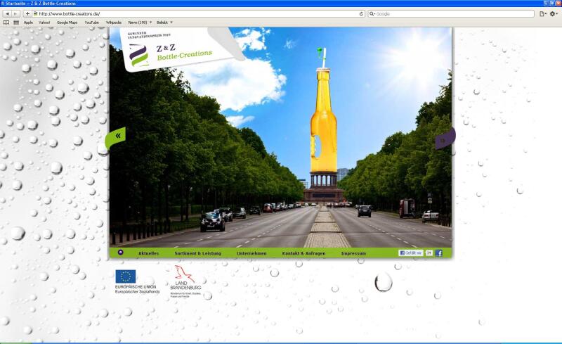
Task: Expand the Beliebt bookmarks dropdown
Action: [x=164, y=22]
